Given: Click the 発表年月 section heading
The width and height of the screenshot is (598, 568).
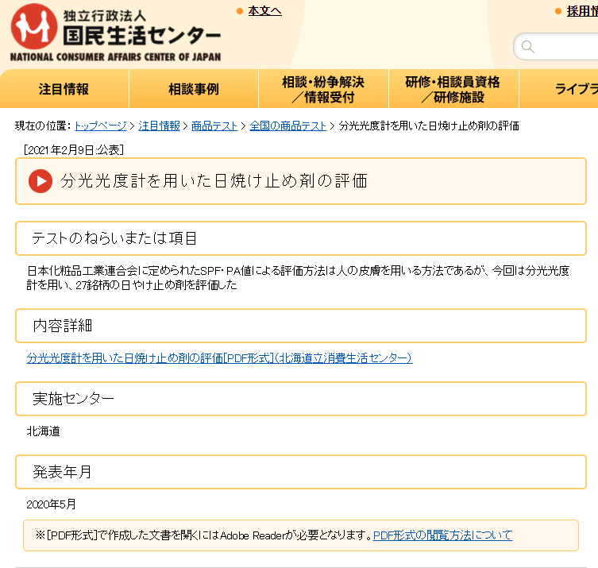Looking at the screenshot, I should 62,472.
